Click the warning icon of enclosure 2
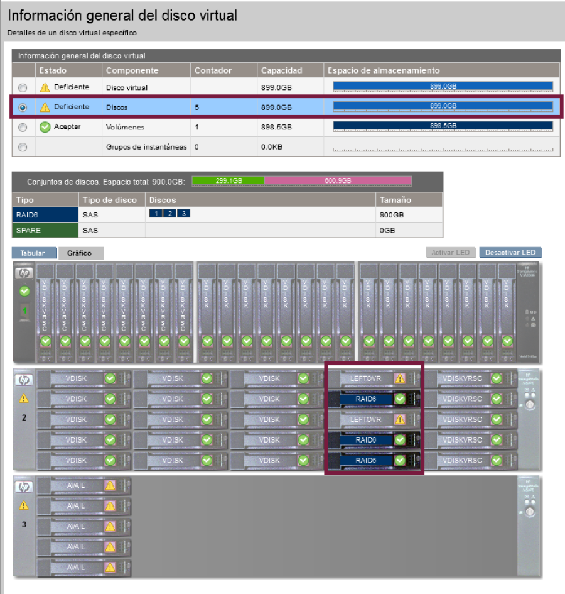This screenshot has height=594, width=565. pyautogui.click(x=24, y=398)
